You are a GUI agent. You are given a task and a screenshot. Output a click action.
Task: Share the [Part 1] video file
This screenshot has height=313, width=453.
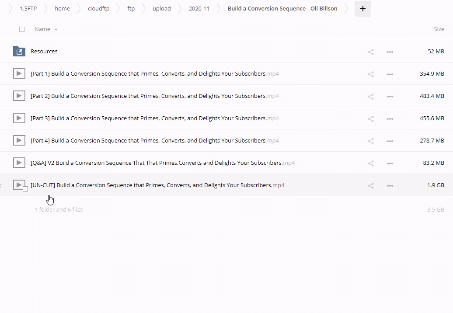(x=370, y=74)
